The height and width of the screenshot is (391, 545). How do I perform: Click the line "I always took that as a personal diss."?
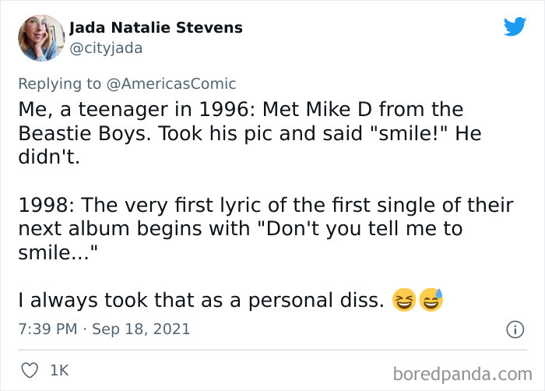(x=201, y=300)
